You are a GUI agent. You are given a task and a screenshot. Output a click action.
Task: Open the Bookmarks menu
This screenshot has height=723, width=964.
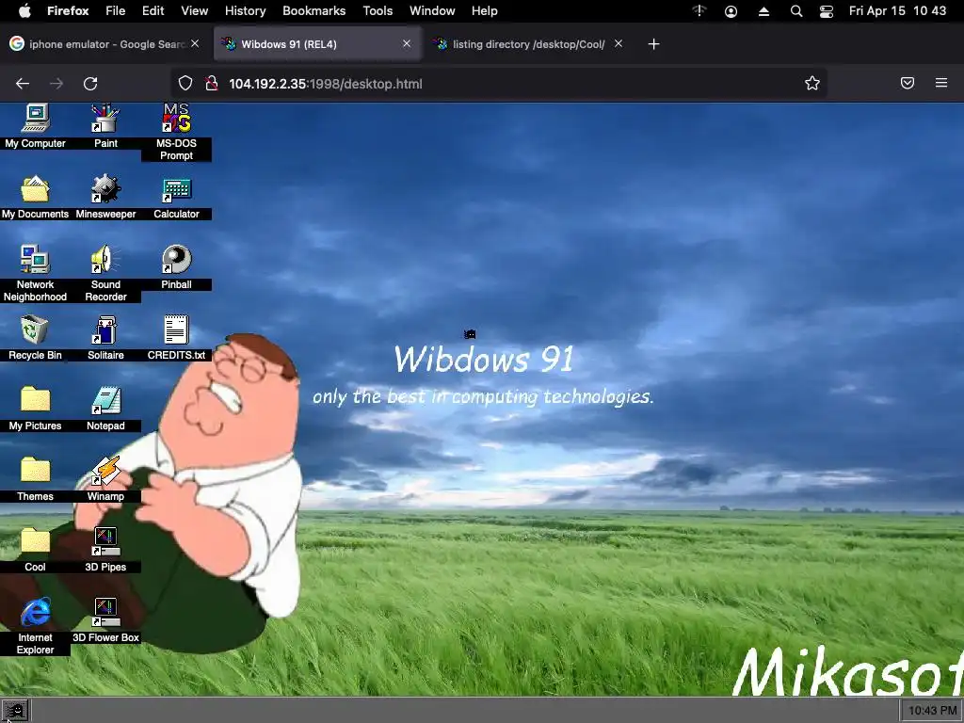click(313, 11)
